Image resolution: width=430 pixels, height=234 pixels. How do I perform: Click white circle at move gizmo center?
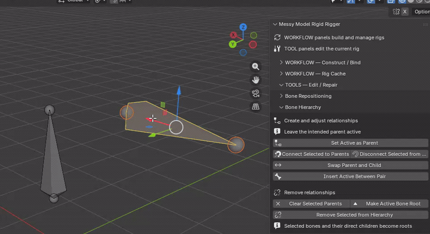pos(176,127)
